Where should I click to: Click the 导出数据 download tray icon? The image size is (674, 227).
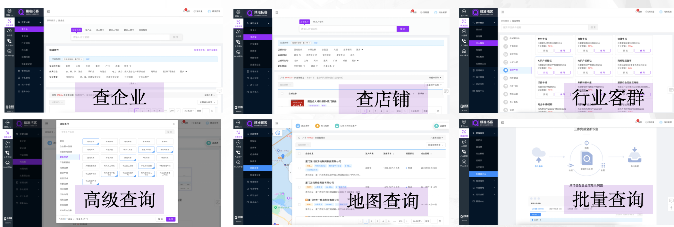click(634, 156)
